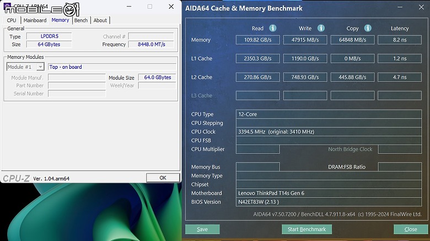Open the Read benchmark info icon
Image resolution: width=430 pixels, height=241 pixels.
(272, 28)
